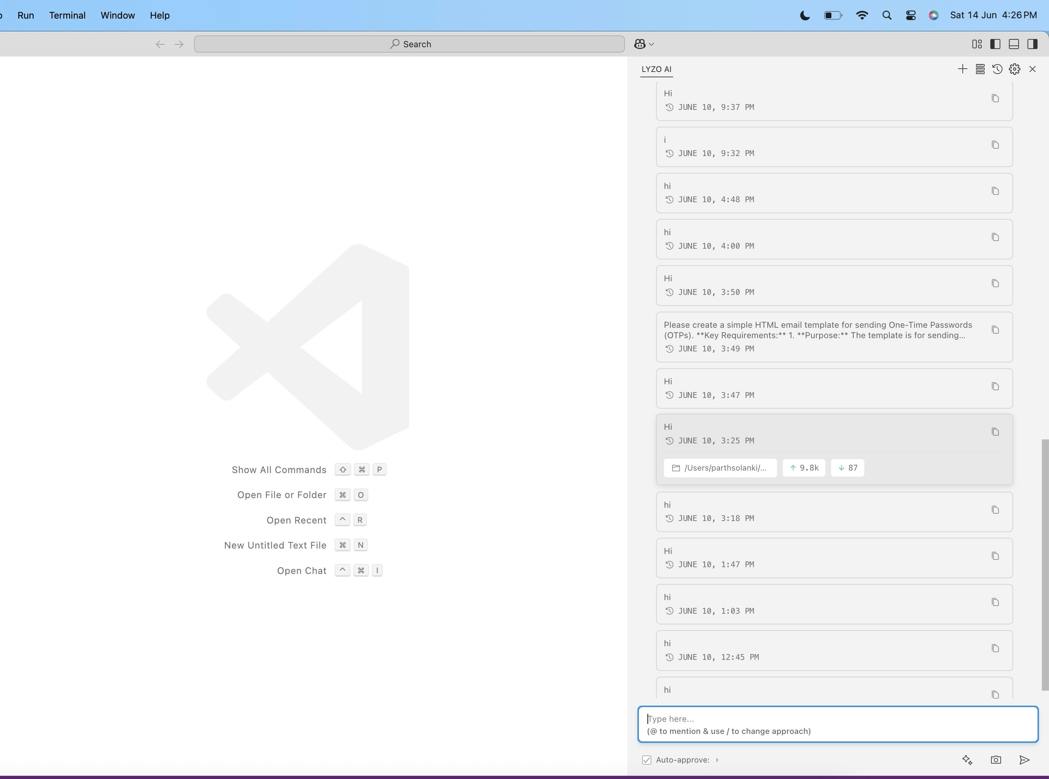The height and width of the screenshot is (779, 1049).
Task: Expand the Auto-approve options chevron
Action: pos(717,760)
